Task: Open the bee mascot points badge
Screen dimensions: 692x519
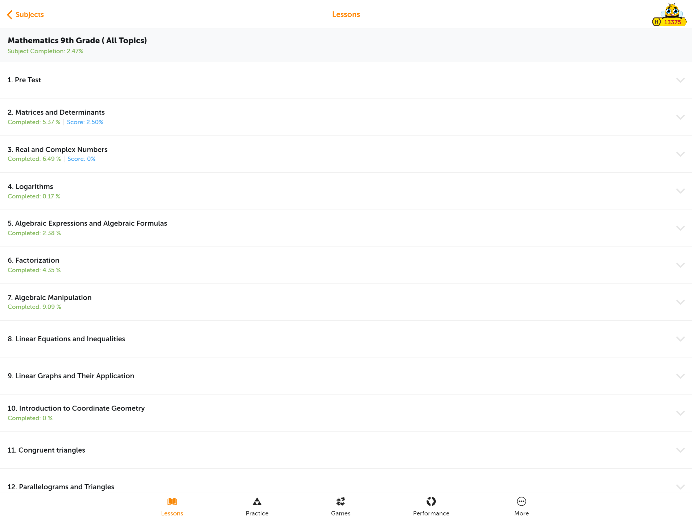Action: 669,14
